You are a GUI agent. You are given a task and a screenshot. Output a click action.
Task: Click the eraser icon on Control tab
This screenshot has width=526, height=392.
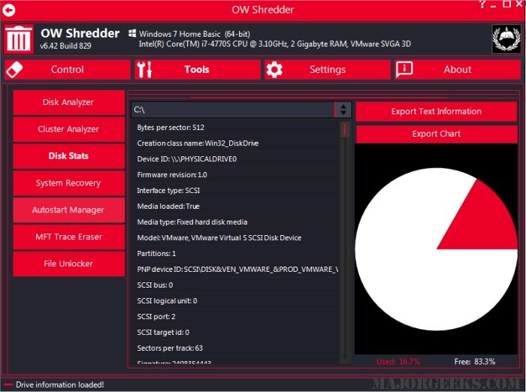pos(14,69)
